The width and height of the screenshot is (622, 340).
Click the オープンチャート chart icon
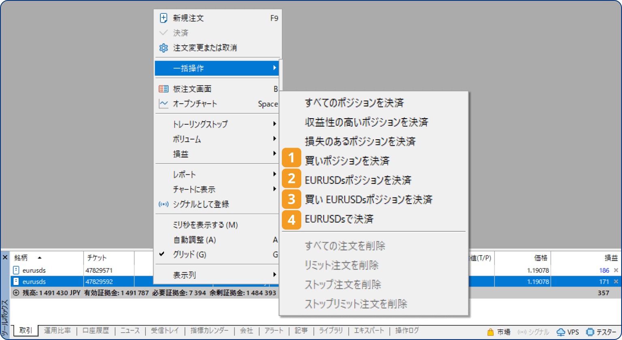coord(164,104)
